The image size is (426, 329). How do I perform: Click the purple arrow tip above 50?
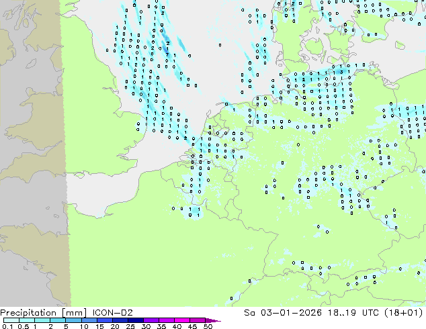(213, 320)
